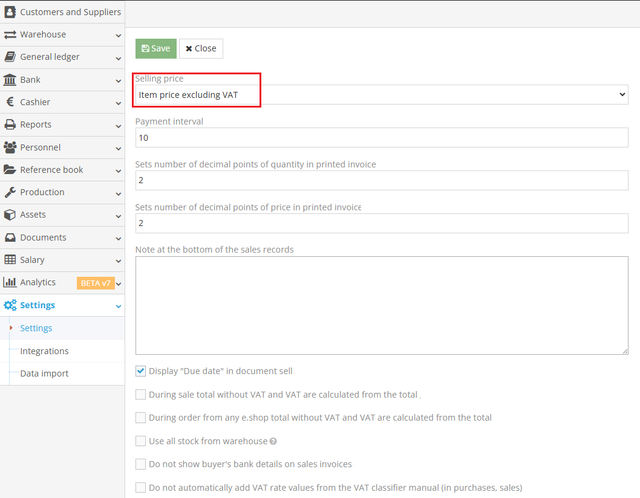Click the Save button

155,48
